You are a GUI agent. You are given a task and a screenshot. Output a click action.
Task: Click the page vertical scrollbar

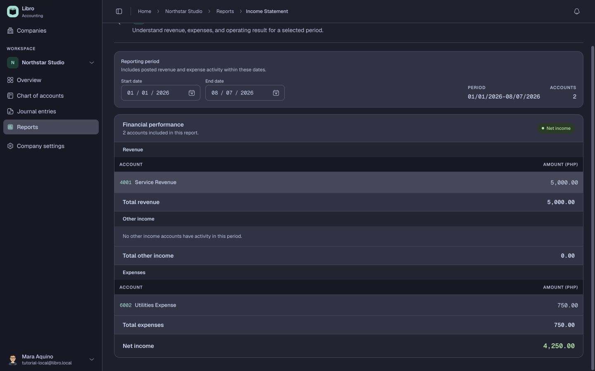tap(593, 207)
